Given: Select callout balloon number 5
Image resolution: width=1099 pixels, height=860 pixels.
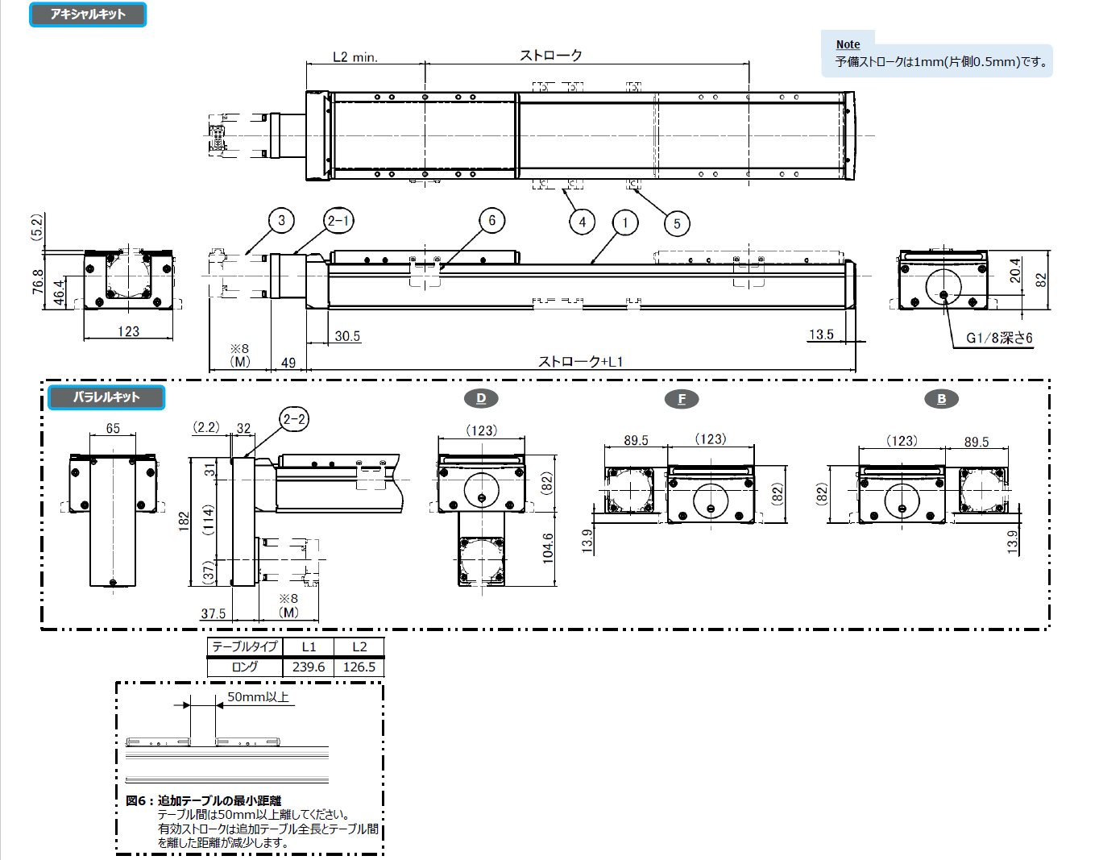Looking at the screenshot, I should point(677,224).
